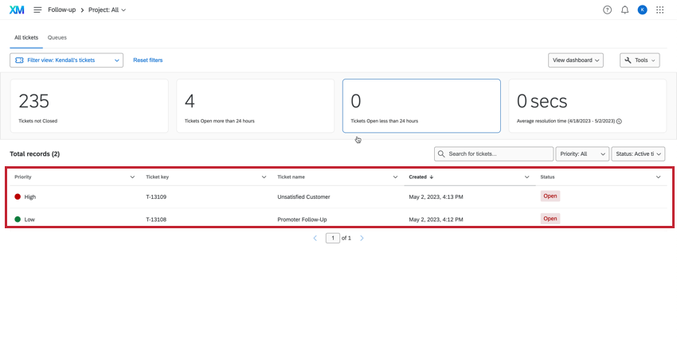The width and height of the screenshot is (677, 338).
Task: Select the All tickets tab
Action: coord(26,37)
